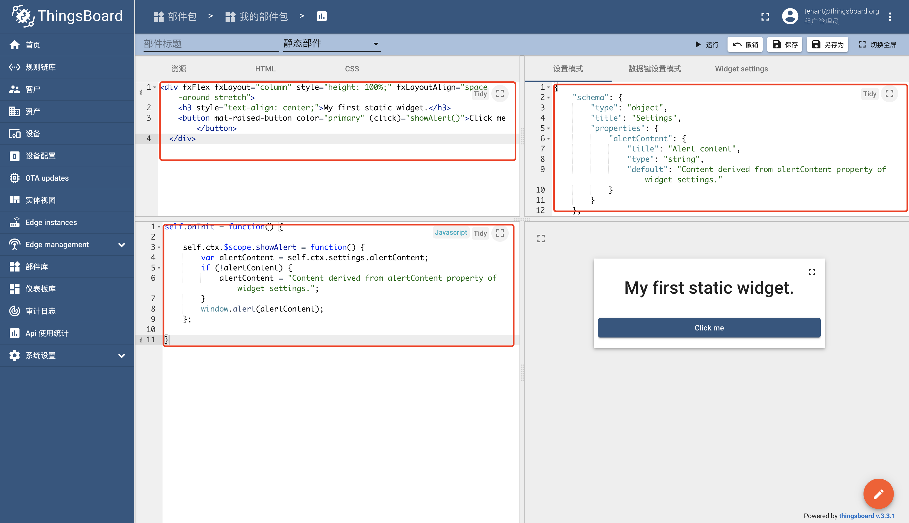The height and width of the screenshot is (523, 909).
Task: Open 审计日志 audit logs icon
Action: pyautogui.click(x=14, y=311)
